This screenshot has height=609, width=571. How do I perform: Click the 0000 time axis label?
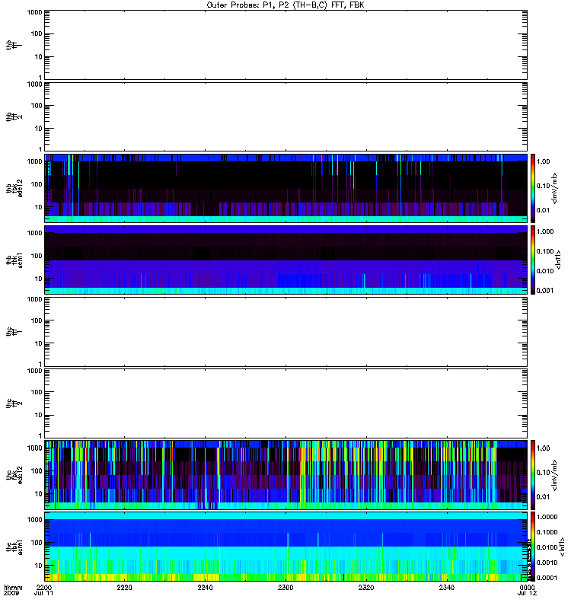527,588
